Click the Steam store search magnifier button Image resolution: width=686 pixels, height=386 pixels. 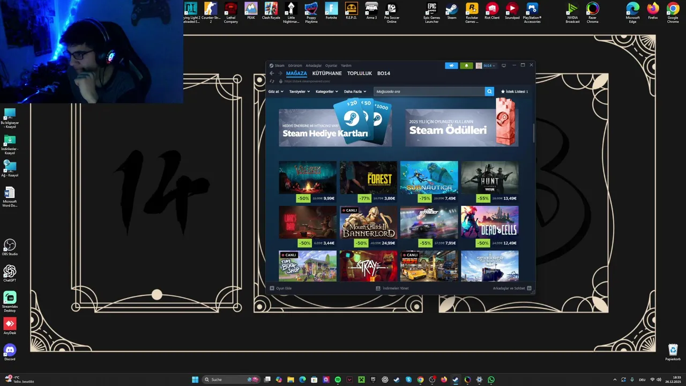(489, 92)
